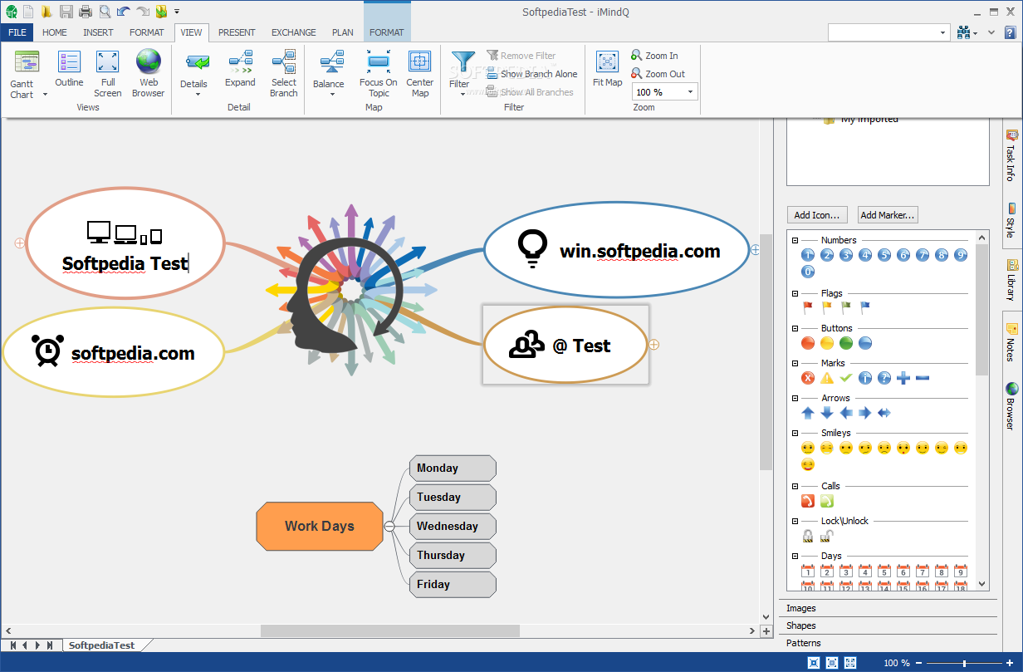1023x672 pixels.
Task: Collapse the Days icon group
Action: pyautogui.click(x=795, y=556)
